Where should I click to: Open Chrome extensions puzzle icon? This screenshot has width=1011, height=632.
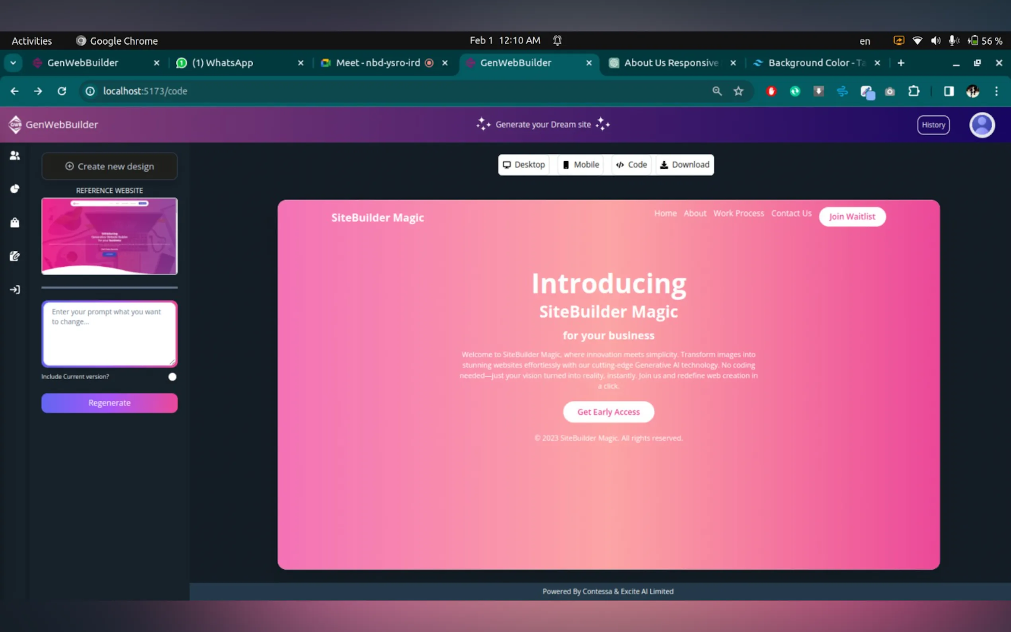pyautogui.click(x=913, y=91)
